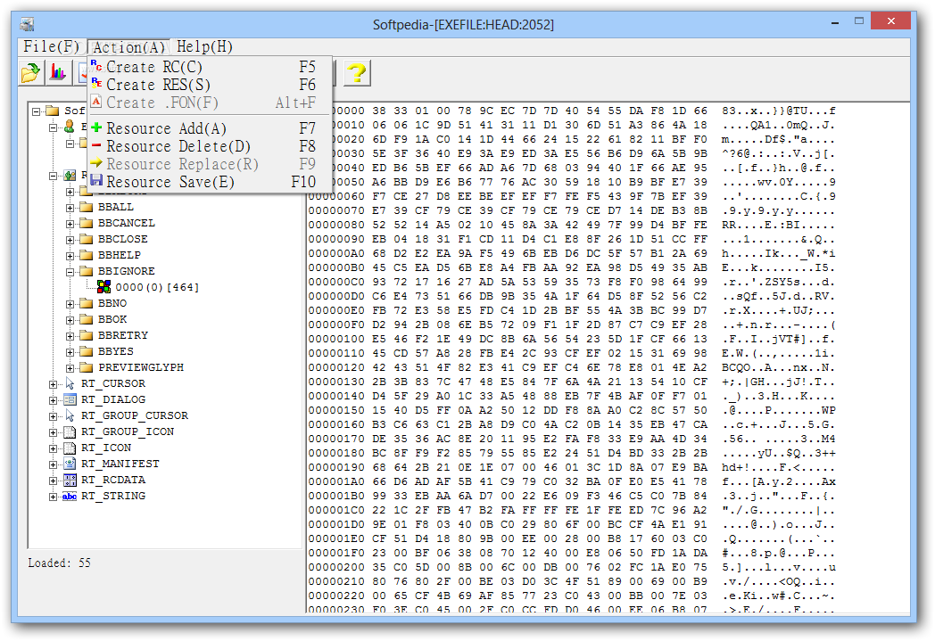The height and width of the screenshot is (641, 935).
Task: Click the root Sof folder icon
Action: click(x=53, y=111)
